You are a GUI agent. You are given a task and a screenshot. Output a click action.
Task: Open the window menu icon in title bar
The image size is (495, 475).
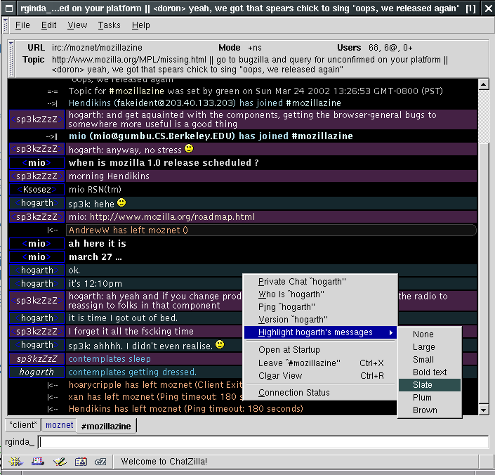pos(9,8)
